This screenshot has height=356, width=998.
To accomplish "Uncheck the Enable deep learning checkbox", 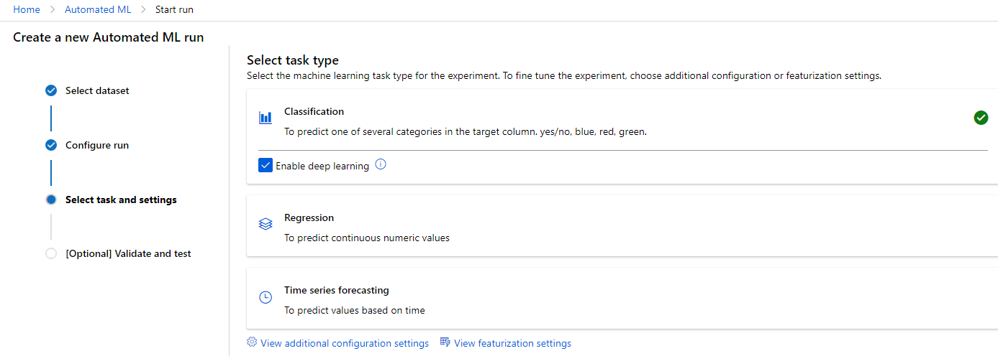I will click(266, 165).
